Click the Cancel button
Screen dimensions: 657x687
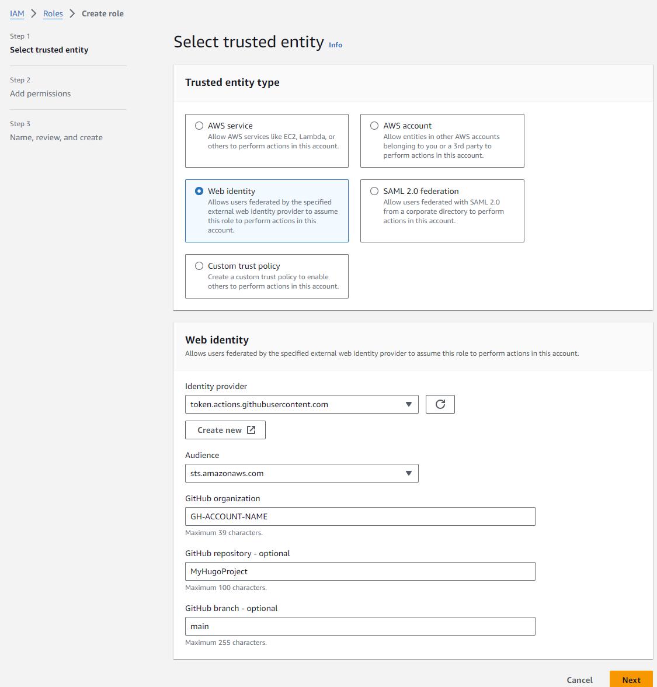(x=579, y=679)
